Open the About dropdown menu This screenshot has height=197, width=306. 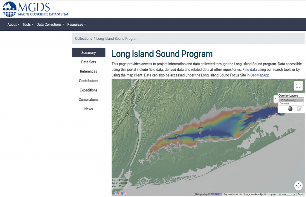[x=13, y=25]
